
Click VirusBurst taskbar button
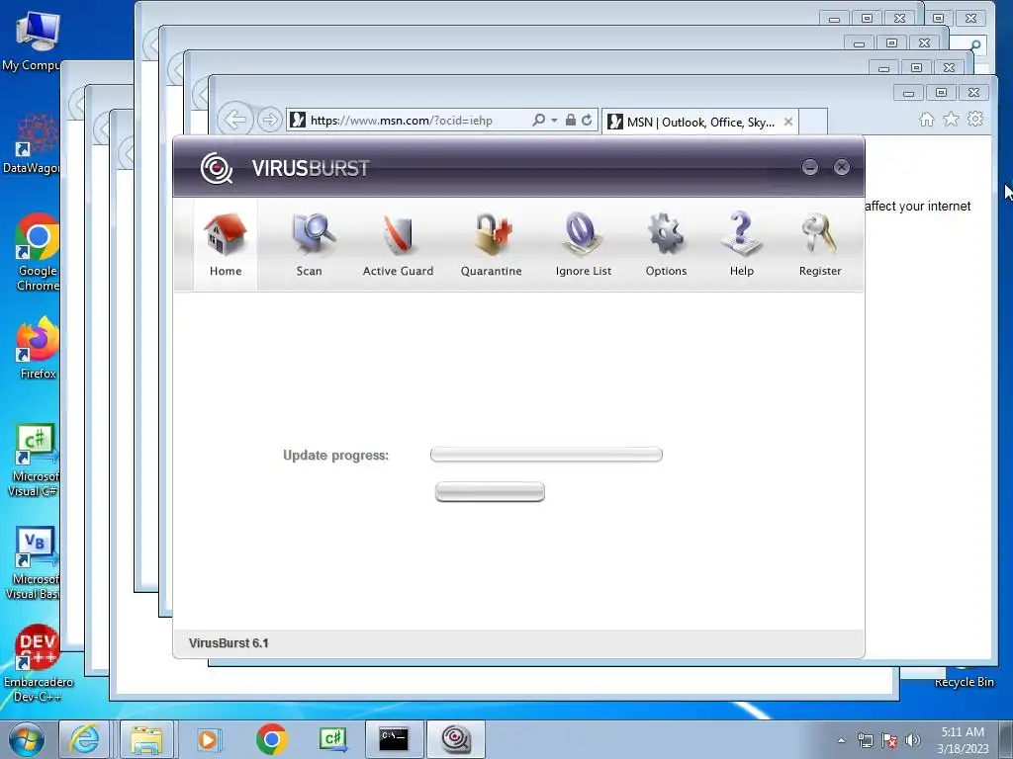[x=455, y=739]
